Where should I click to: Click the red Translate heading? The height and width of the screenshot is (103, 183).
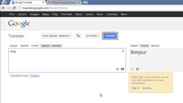tap(16, 36)
